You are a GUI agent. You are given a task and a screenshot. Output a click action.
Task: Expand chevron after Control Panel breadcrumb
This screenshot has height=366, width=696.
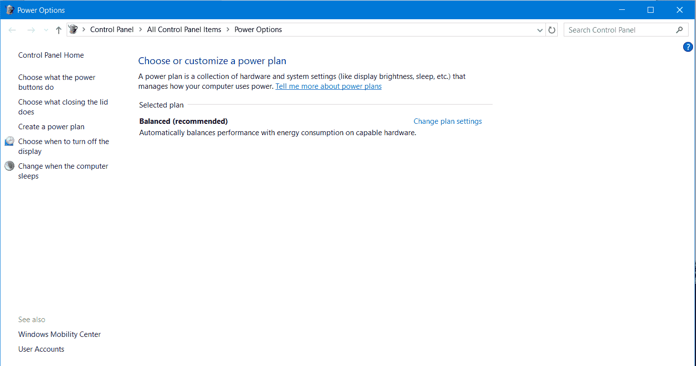140,30
